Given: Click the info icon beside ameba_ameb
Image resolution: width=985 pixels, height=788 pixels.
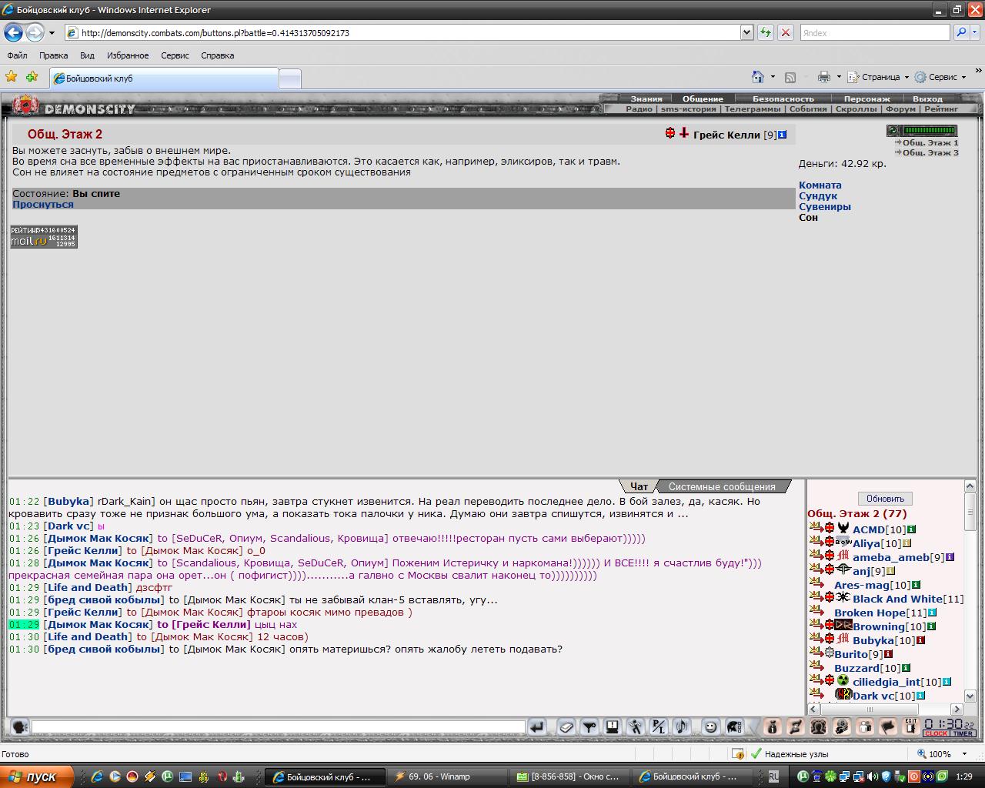Looking at the screenshot, I should pyautogui.click(x=950, y=557).
